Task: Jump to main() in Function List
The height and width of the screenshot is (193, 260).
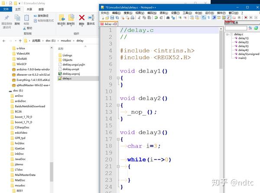Action: pyautogui.click(x=242, y=58)
